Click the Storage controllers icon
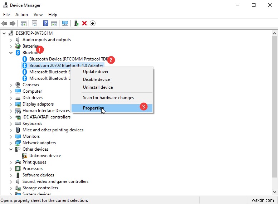Viewport: 278px width, 204px height. (x=18, y=188)
